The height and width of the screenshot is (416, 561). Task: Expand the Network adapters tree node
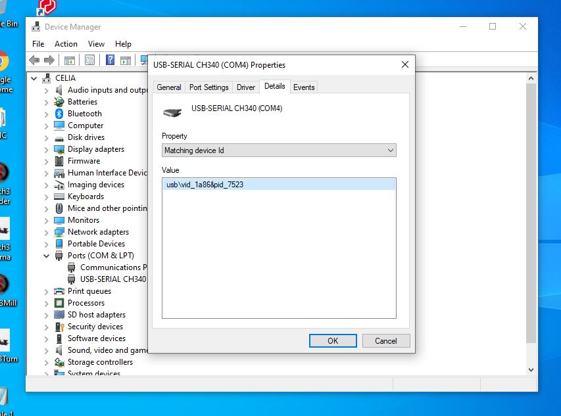(46, 232)
